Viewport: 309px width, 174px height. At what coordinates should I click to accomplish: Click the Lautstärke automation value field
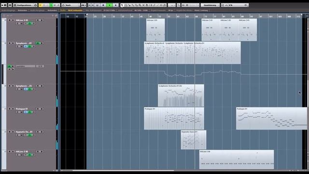40,66
